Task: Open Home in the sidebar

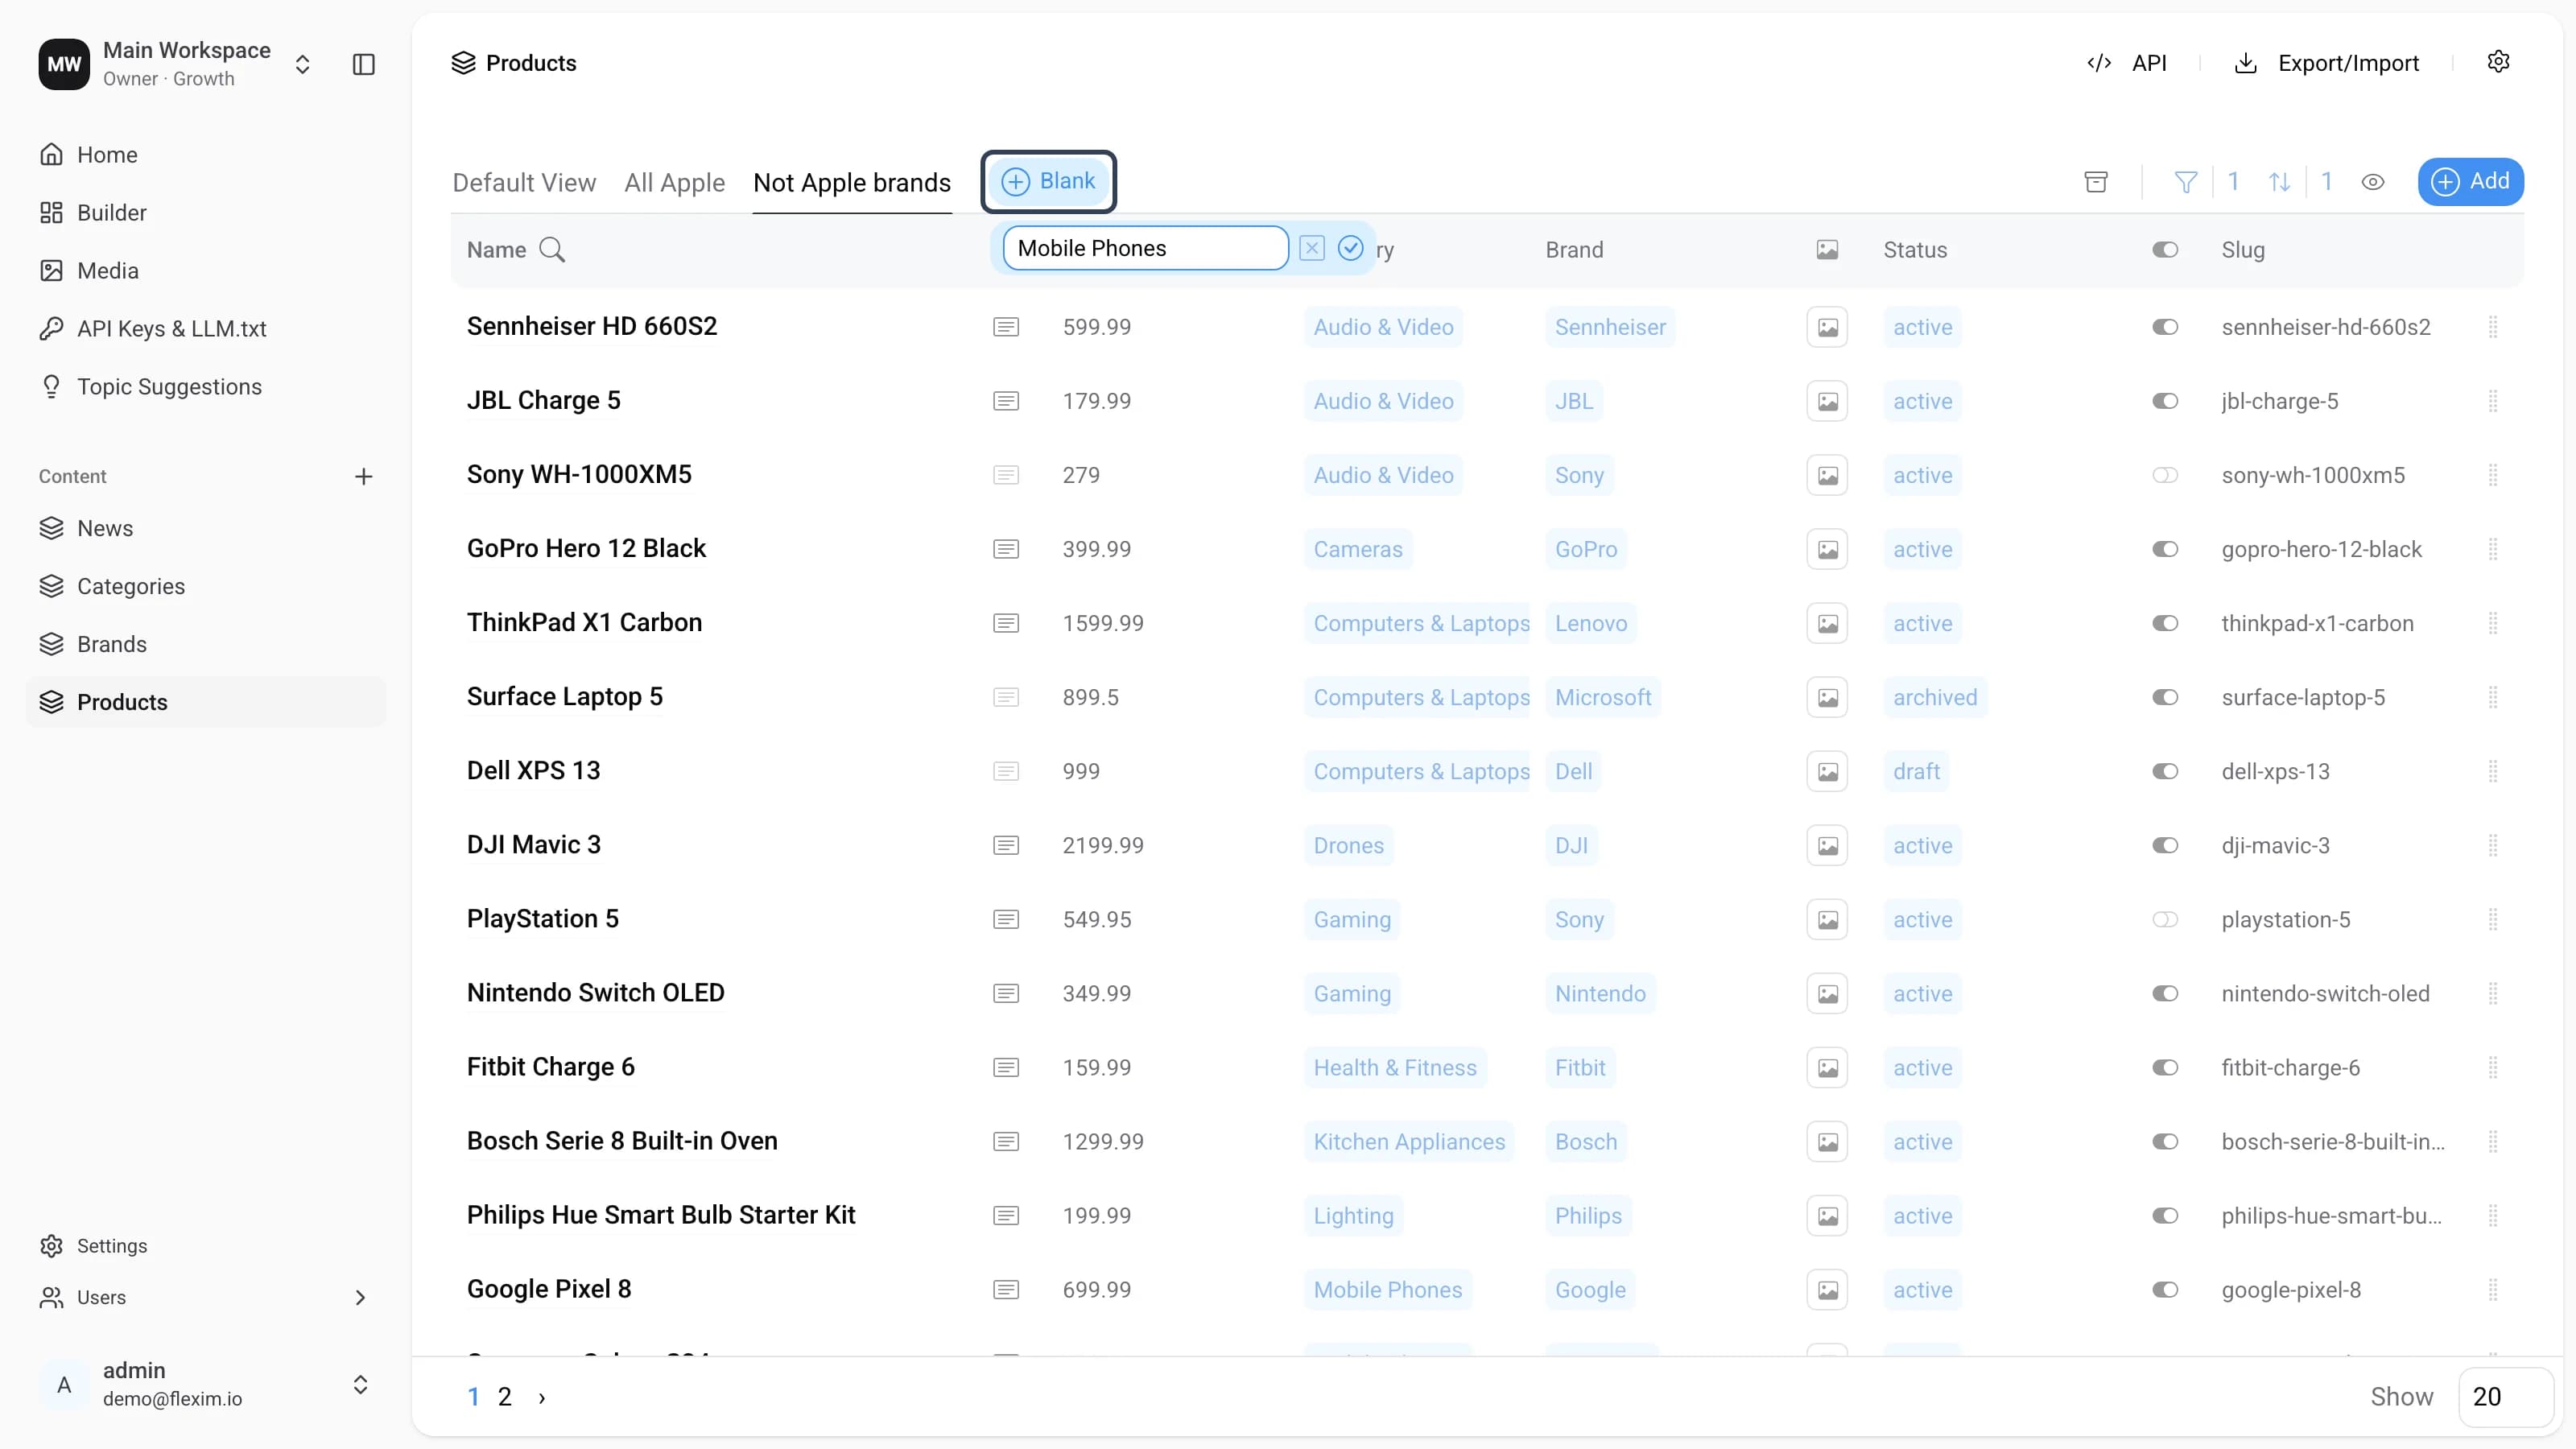Action: tap(107, 155)
